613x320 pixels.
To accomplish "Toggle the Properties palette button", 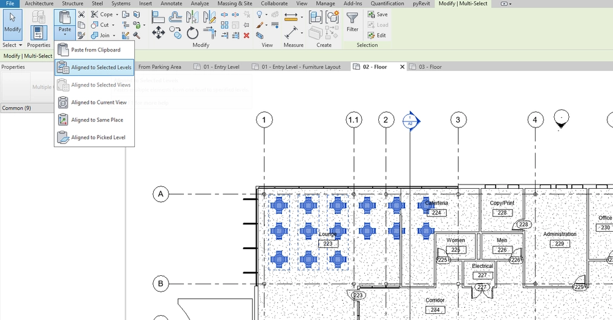I will pyautogui.click(x=38, y=33).
